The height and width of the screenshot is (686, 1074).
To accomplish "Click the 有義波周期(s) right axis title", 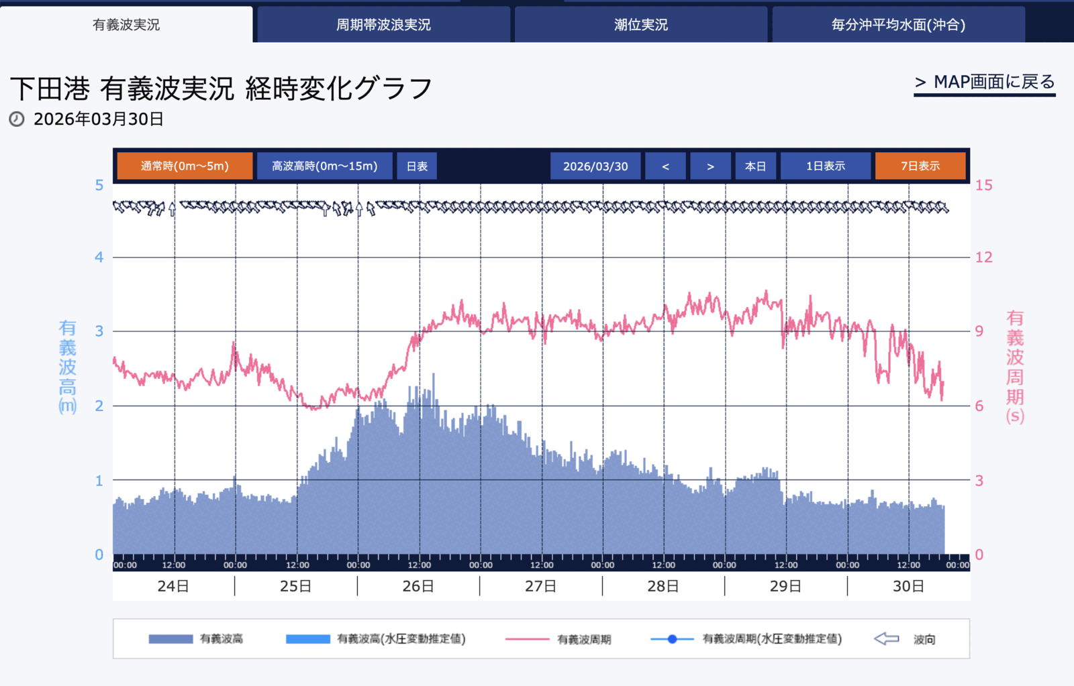I will click(1015, 367).
